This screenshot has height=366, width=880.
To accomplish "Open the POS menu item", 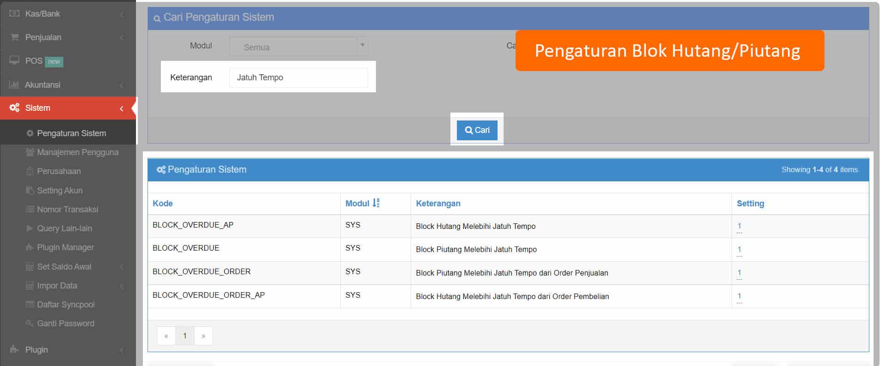I will [68, 61].
